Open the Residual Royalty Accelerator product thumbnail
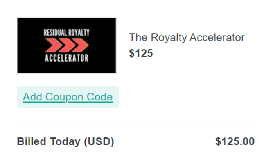 point(67,46)
